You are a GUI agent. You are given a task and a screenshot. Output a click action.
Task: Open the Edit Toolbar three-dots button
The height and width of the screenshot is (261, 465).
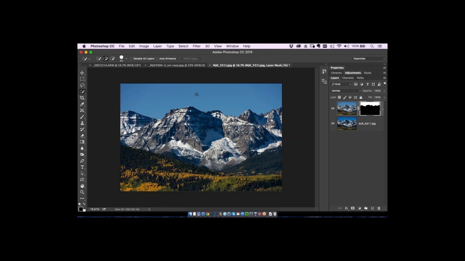[x=82, y=198]
